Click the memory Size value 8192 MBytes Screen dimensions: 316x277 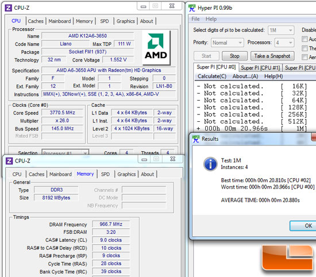point(56,198)
